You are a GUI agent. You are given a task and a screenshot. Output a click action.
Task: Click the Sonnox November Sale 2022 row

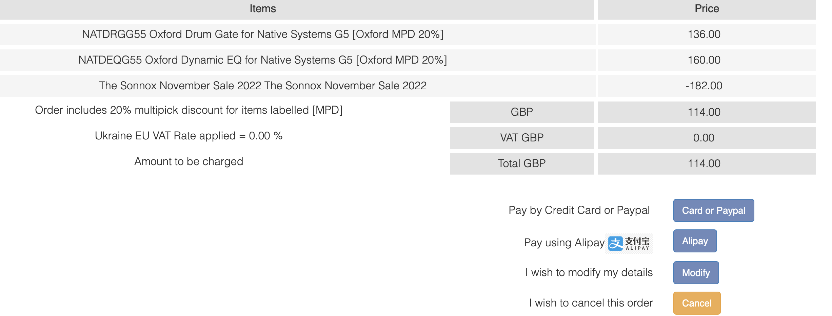click(263, 86)
